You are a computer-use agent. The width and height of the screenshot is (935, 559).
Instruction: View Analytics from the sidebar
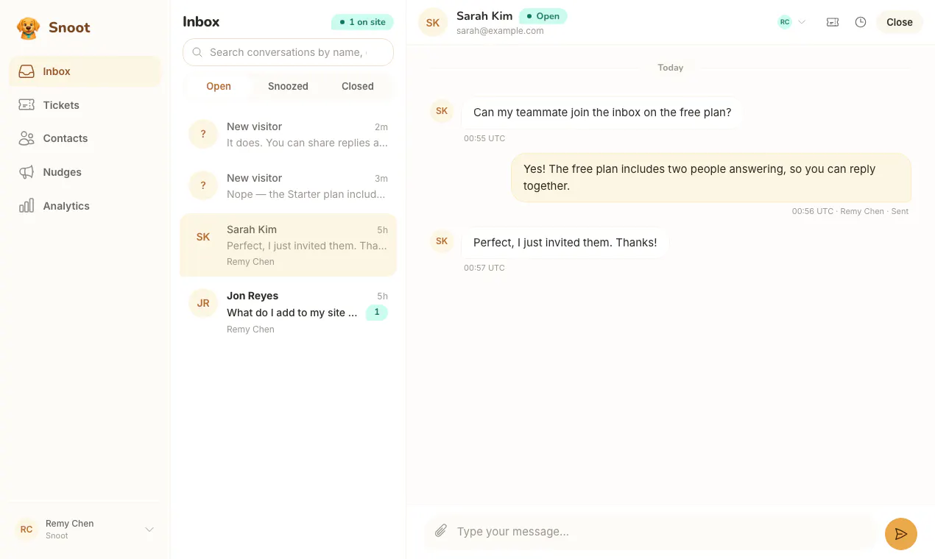[85, 206]
